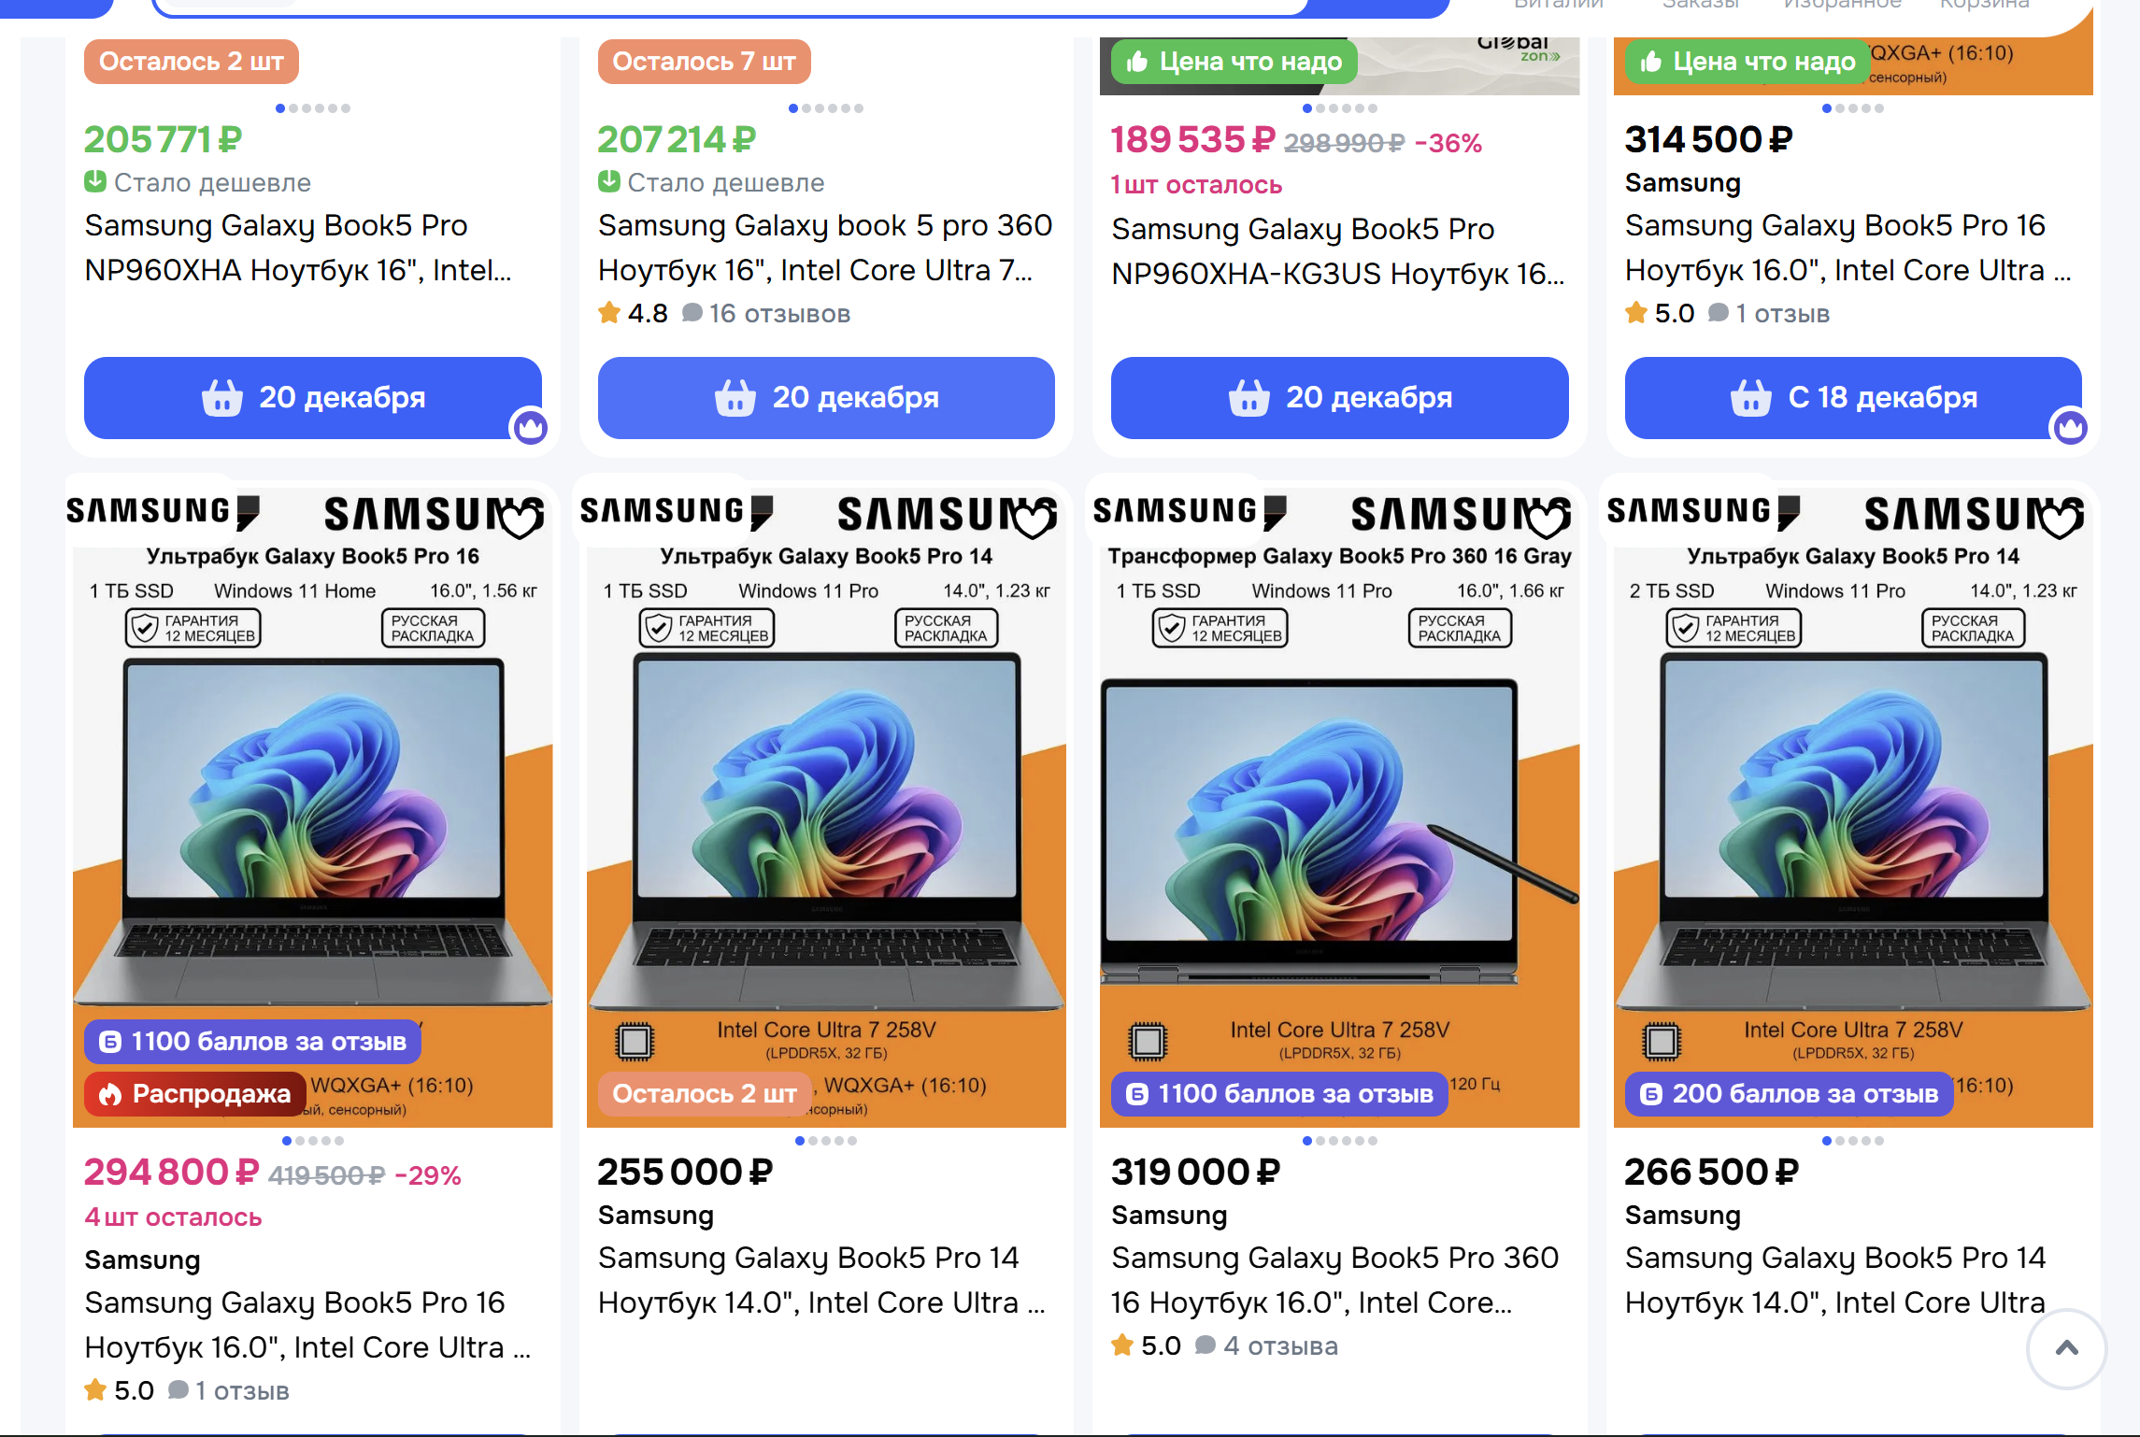Click '200 баллов за отзыв' badge
Viewport: 2140px width, 1437px height.
coord(1789,1093)
